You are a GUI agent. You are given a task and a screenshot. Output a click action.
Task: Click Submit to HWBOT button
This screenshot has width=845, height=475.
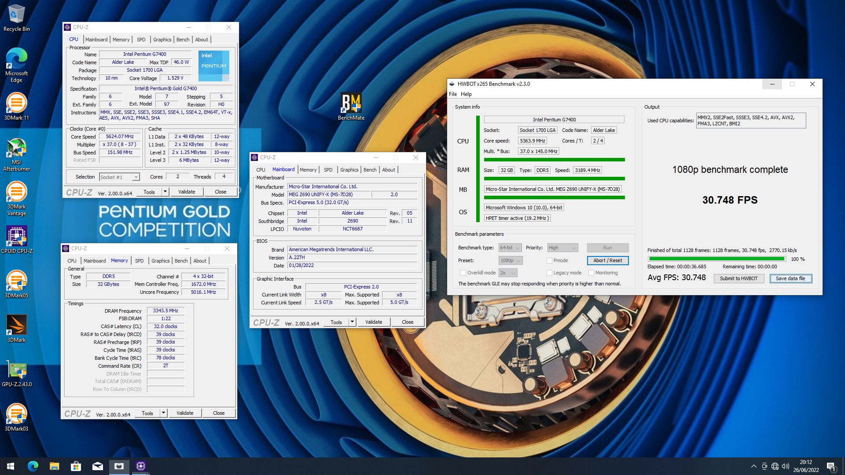[738, 278]
